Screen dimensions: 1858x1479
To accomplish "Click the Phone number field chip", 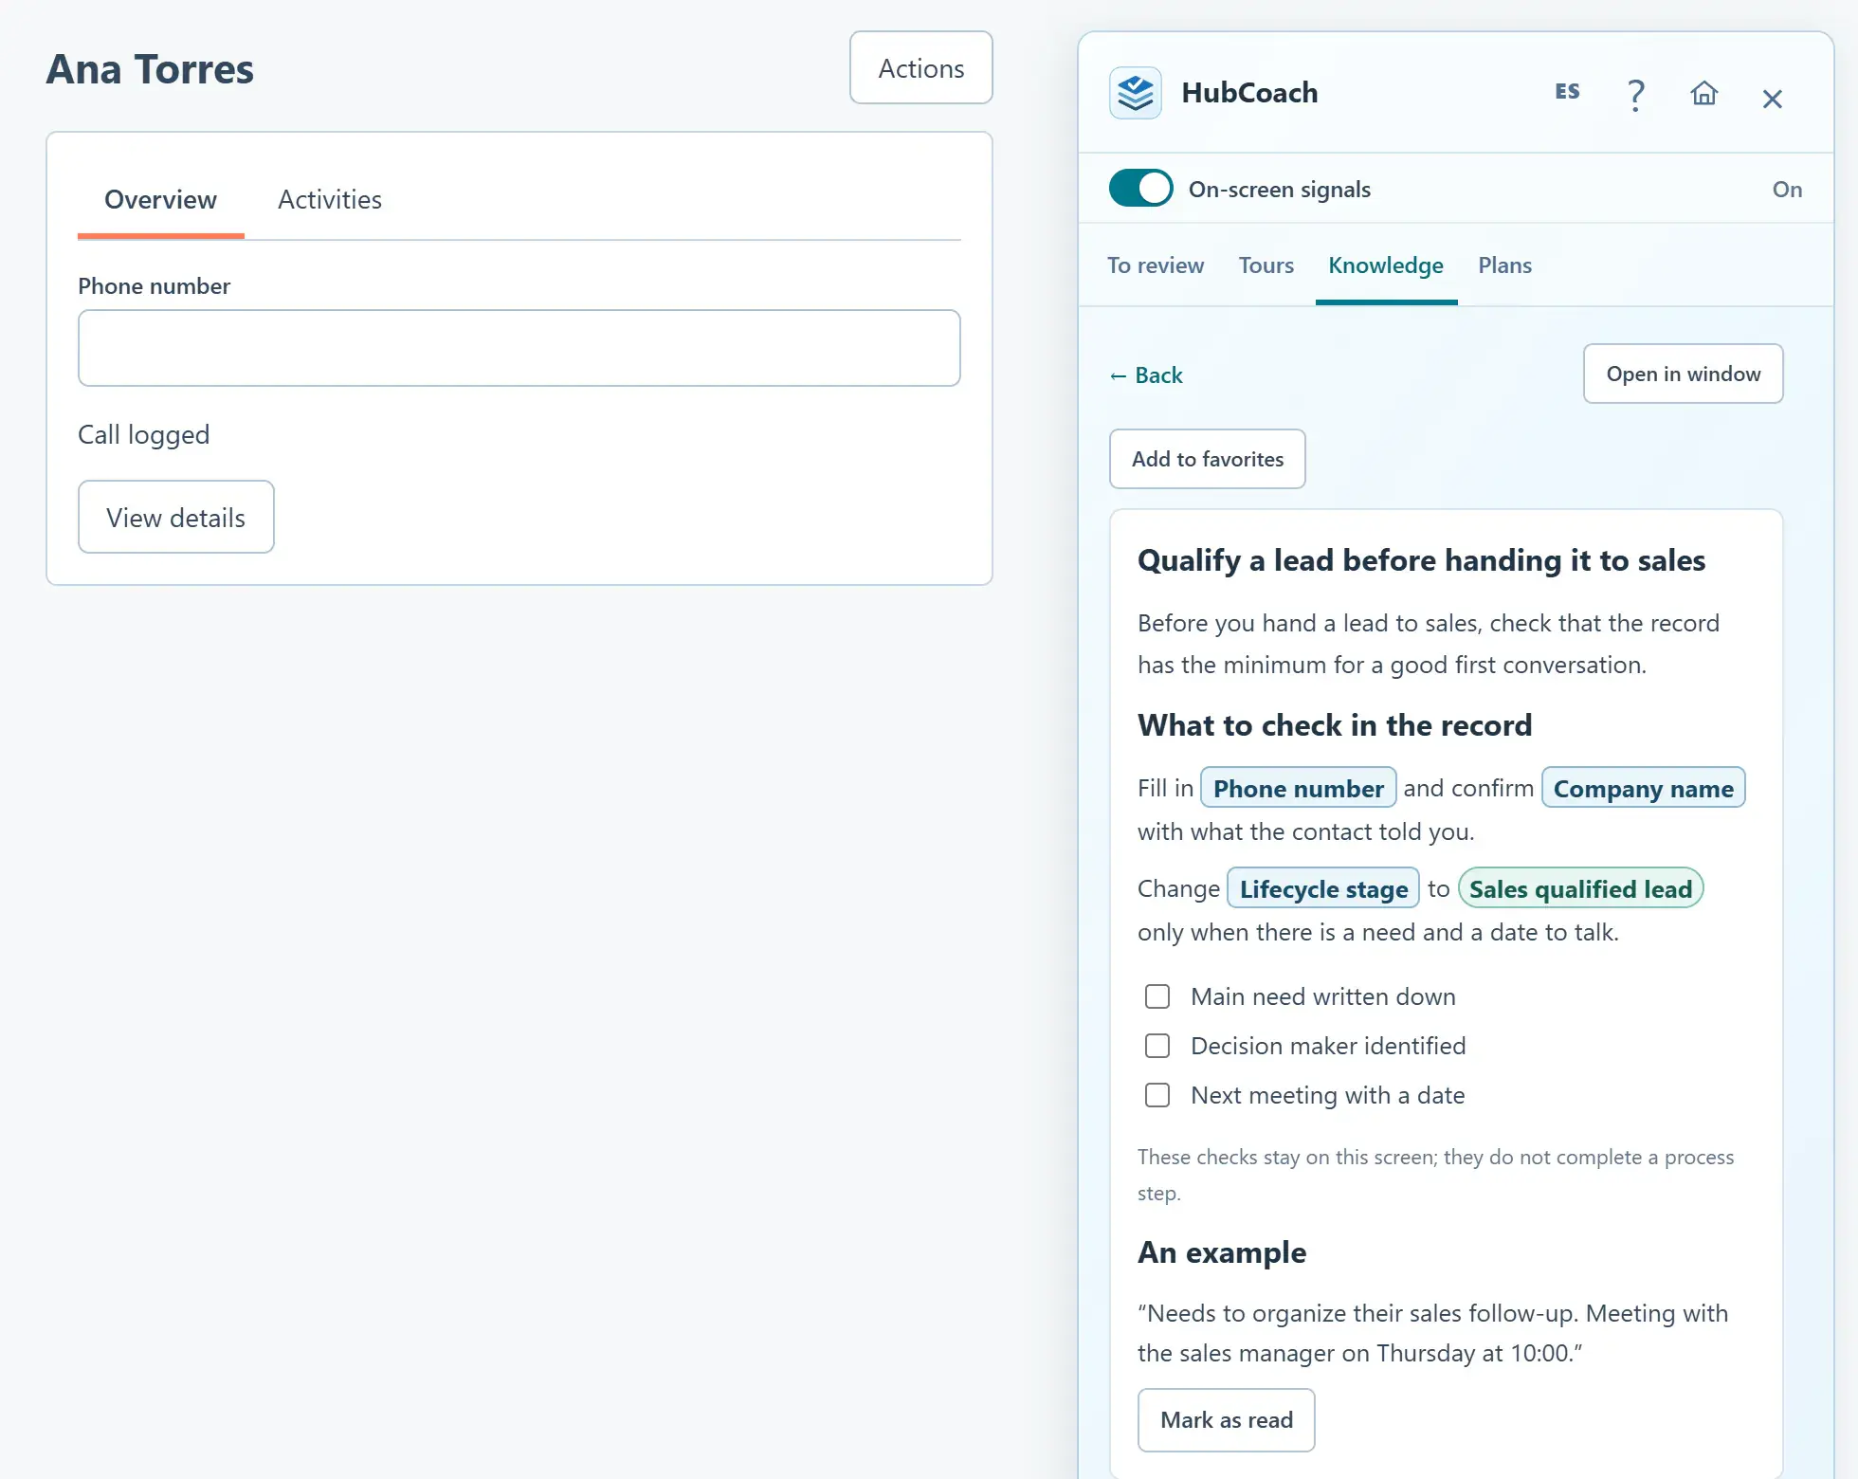I will 1298,788.
